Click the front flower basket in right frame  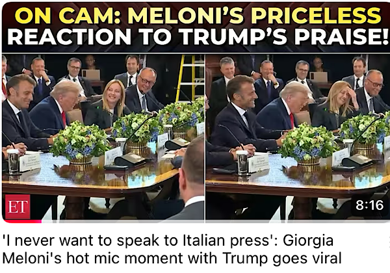tap(307, 145)
